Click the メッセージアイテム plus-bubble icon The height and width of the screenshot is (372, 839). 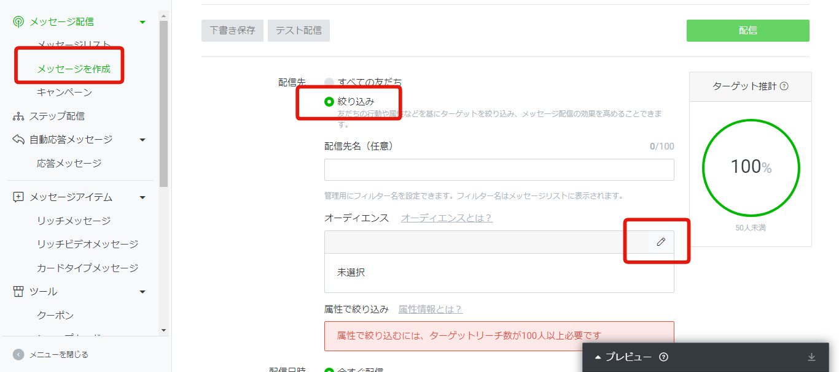click(18, 197)
